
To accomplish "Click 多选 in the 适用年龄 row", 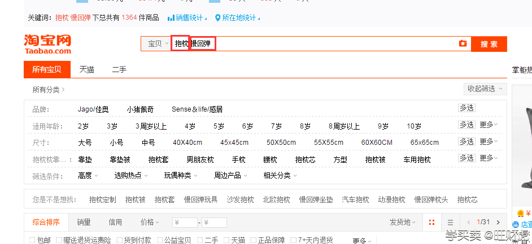I will click(466, 125).
